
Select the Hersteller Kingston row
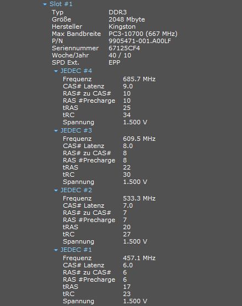94,27
